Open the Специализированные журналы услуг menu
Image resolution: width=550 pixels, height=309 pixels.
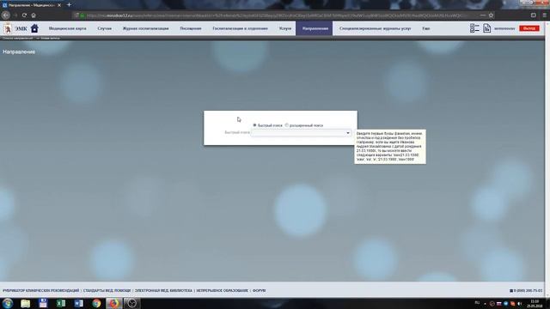(x=375, y=28)
